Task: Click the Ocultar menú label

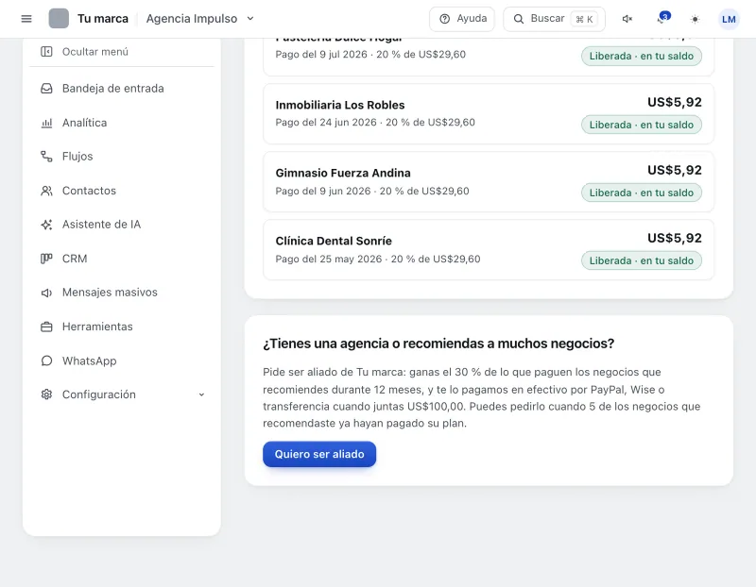Action: click(x=95, y=52)
